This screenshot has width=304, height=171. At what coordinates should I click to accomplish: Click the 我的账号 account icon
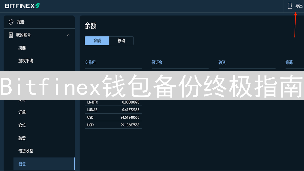click(11, 35)
